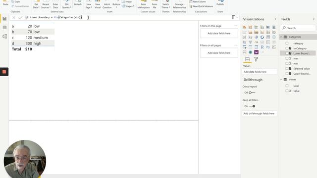This screenshot has height=178, width=317.
Task: Select the line chart visual
Action: pyautogui.click(x=244, y=32)
